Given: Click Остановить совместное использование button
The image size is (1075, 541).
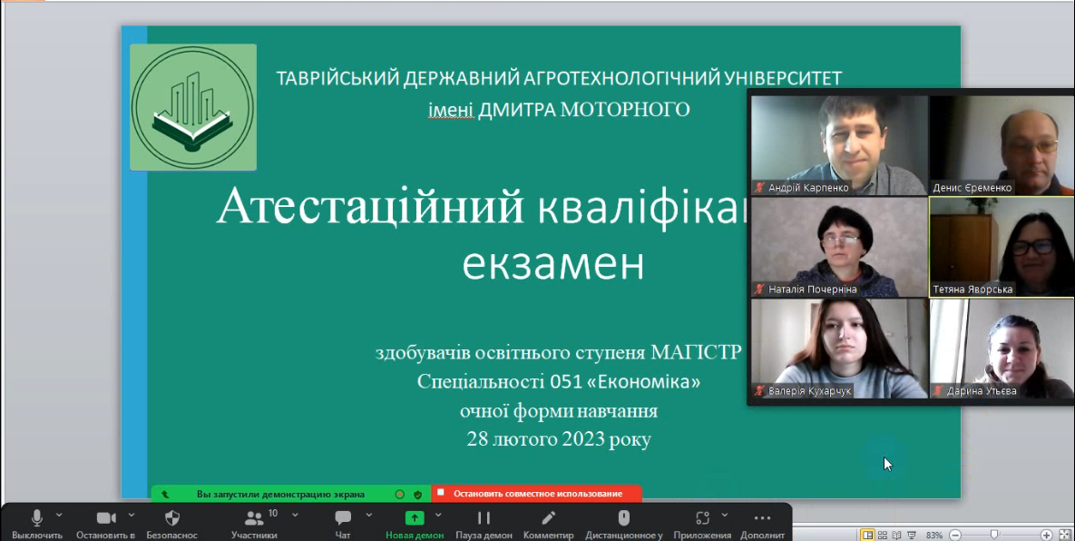Looking at the screenshot, I should point(537,494).
